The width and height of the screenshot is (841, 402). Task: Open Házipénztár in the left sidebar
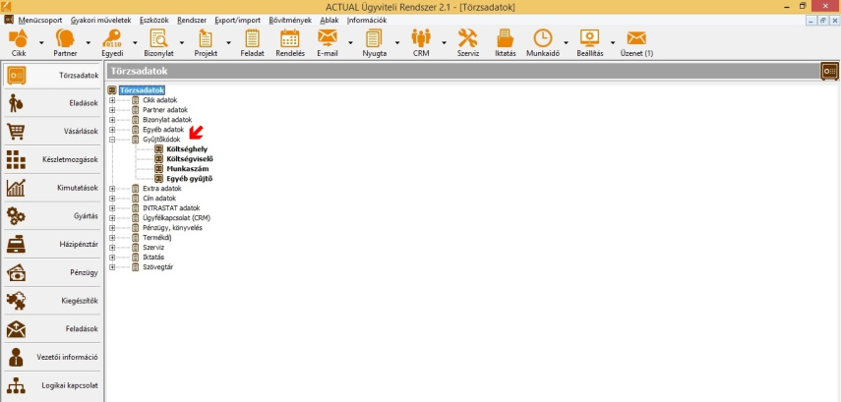pyautogui.click(x=52, y=245)
